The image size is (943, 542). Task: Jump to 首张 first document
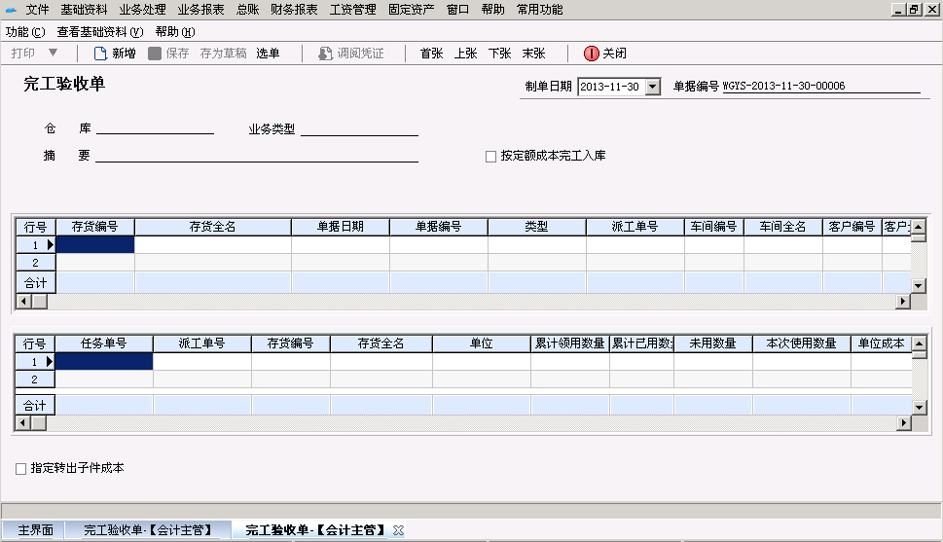point(431,54)
